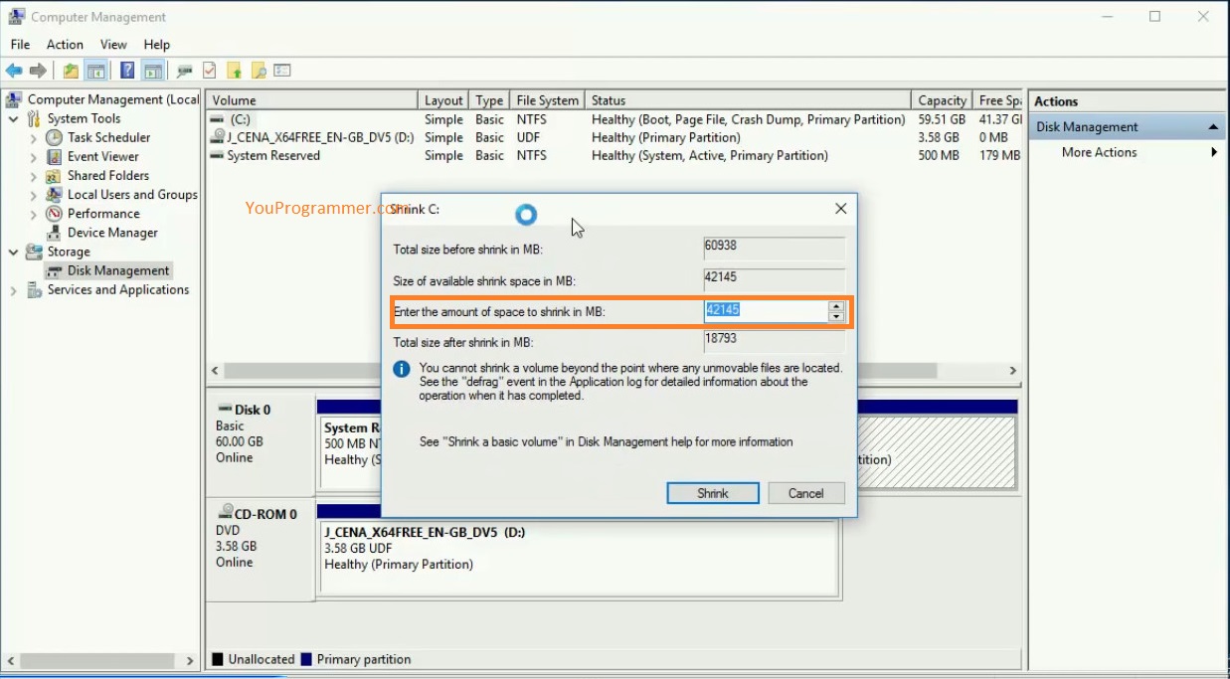Click the blue Back arrow in the toolbar

point(14,71)
